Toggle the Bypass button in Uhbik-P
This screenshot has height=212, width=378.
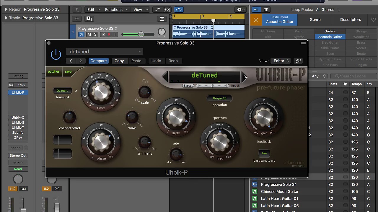tap(188, 86)
